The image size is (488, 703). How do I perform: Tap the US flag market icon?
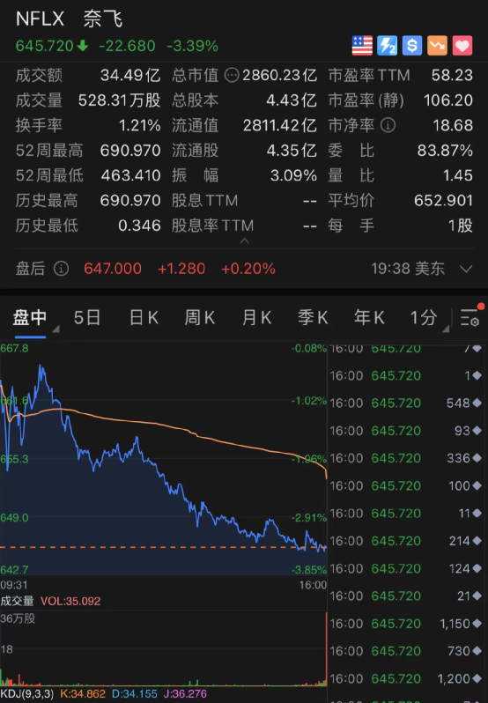pos(362,46)
